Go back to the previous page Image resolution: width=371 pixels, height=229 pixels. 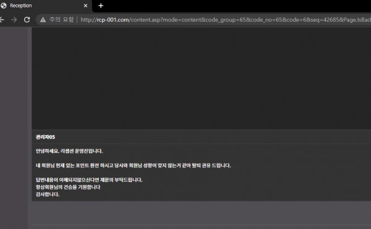[2, 20]
